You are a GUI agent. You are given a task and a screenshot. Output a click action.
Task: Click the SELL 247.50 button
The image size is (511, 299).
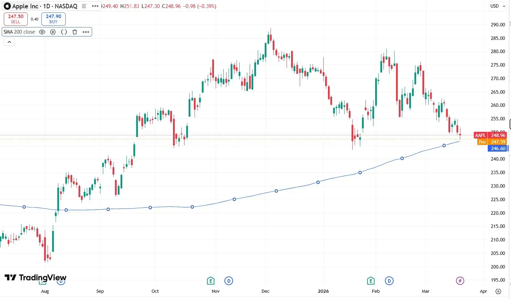coord(16,19)
